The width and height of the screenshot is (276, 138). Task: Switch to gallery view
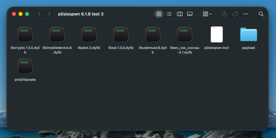tap(190, 14)
